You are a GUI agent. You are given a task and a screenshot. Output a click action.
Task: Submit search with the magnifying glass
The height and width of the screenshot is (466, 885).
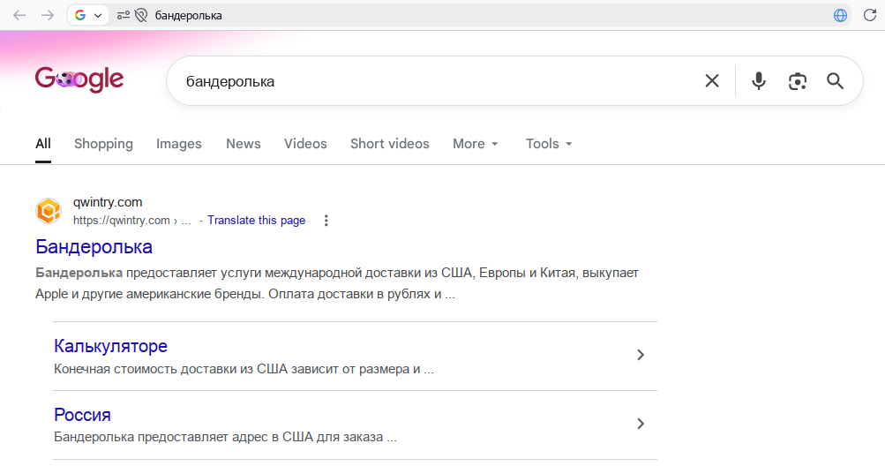click(836, 81)
